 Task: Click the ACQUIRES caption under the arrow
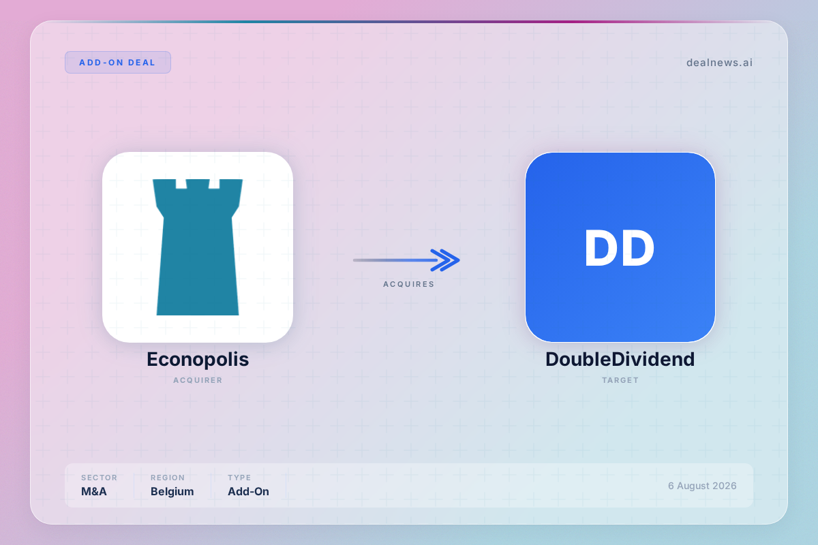pos(409,284)
